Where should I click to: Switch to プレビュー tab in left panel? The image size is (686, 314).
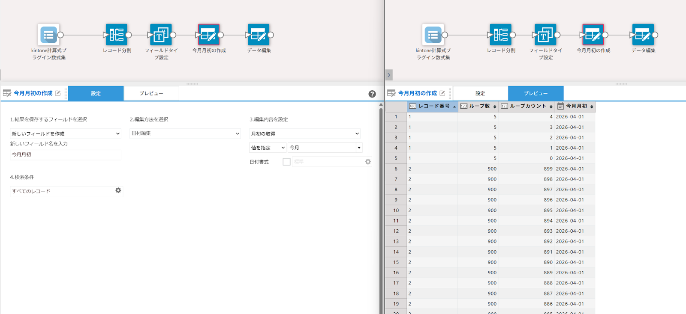coord(151,93)
